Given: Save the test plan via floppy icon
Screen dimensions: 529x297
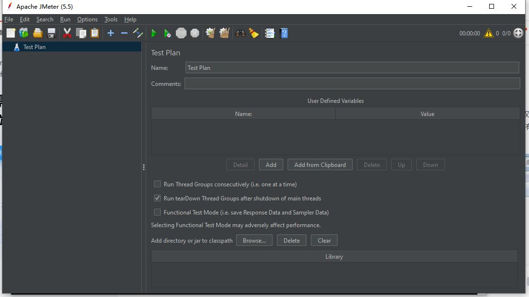Looking at the screenshot, I should [51, 33].
